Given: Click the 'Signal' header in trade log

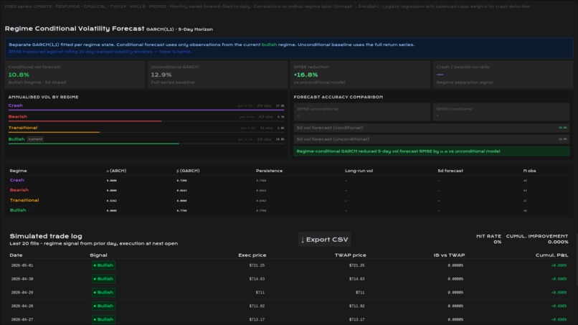Looking at the screenshot, I should [x=98, y=255].
